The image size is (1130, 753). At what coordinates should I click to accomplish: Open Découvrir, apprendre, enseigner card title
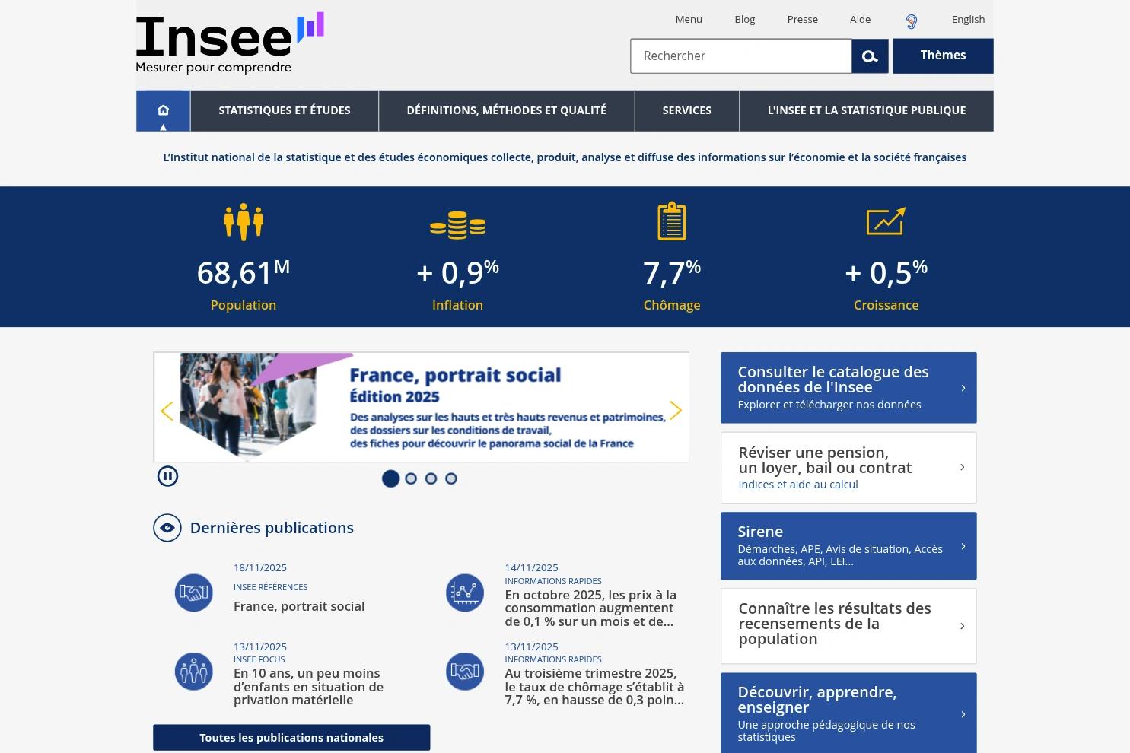[817, 700]
